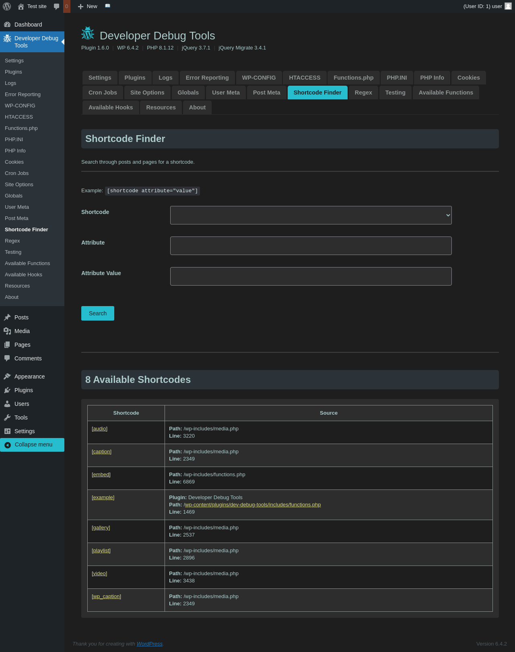
Task: Open the New content menu in admin bar
Action: tap(88, 6)
